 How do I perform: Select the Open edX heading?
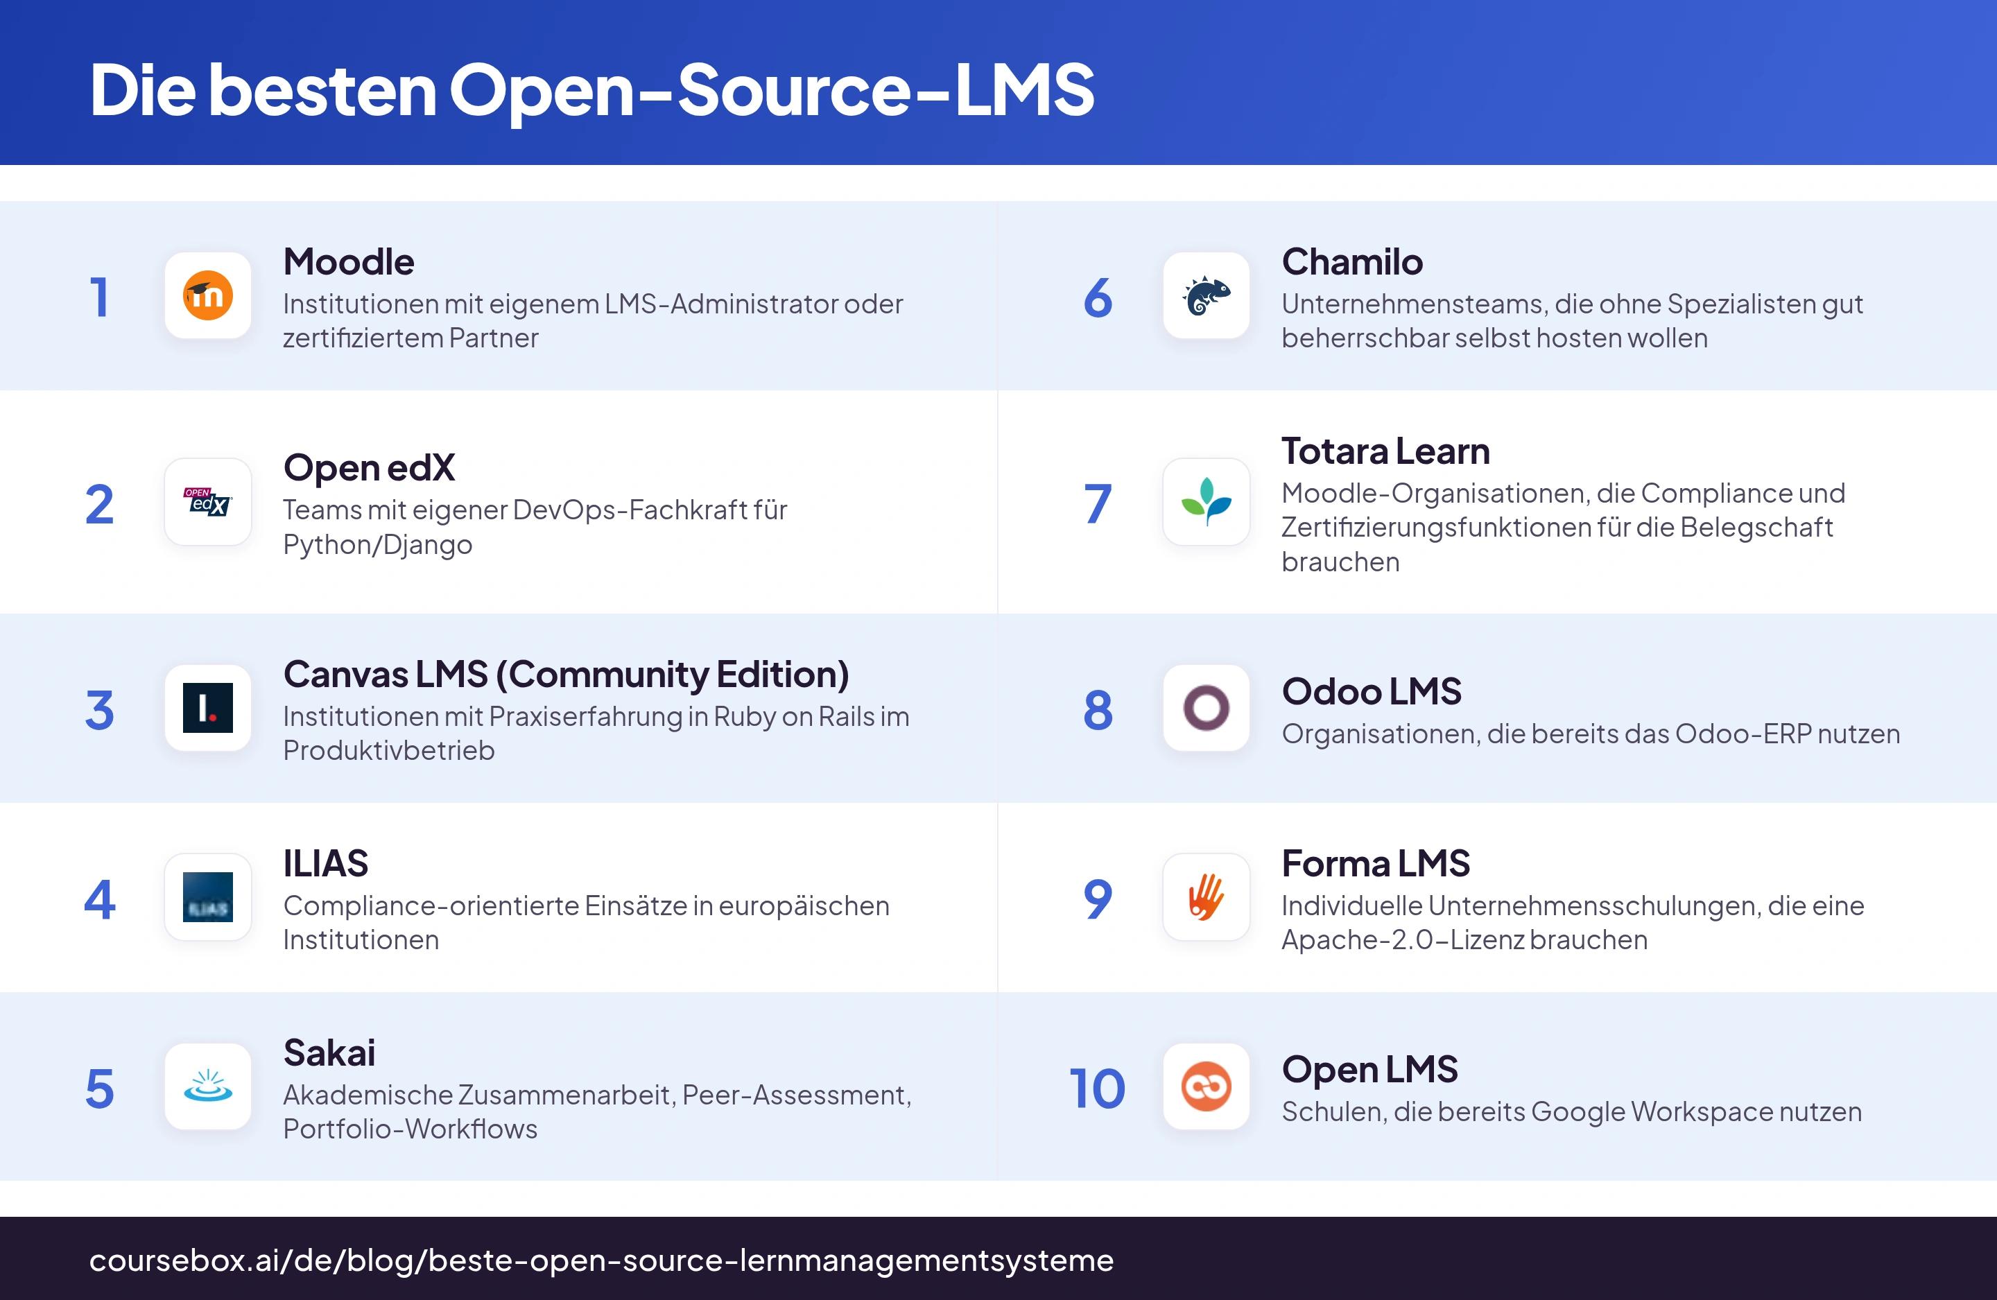(x=369, y=468)
